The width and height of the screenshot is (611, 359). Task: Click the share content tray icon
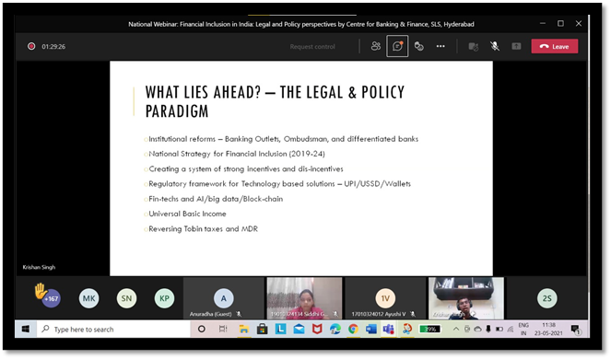click(516, 46)
